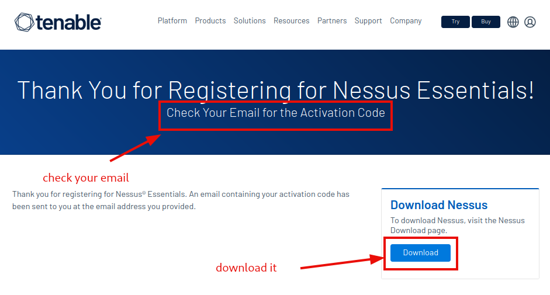This screenshot has width=550, height=295.
Task: Open the globe language selector icon
Action: point(513,22)
